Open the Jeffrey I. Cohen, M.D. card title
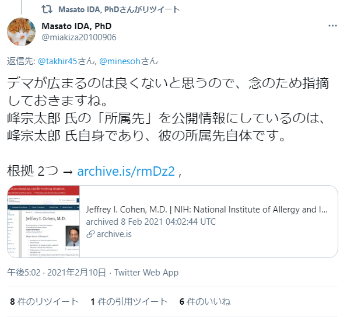347x317 pixels. click(206, 210)
